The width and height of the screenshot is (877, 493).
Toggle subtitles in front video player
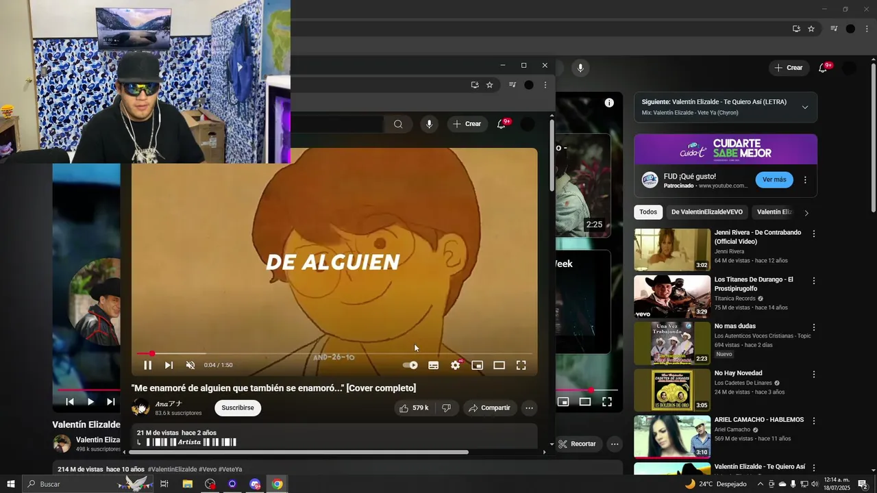point(433,365)
